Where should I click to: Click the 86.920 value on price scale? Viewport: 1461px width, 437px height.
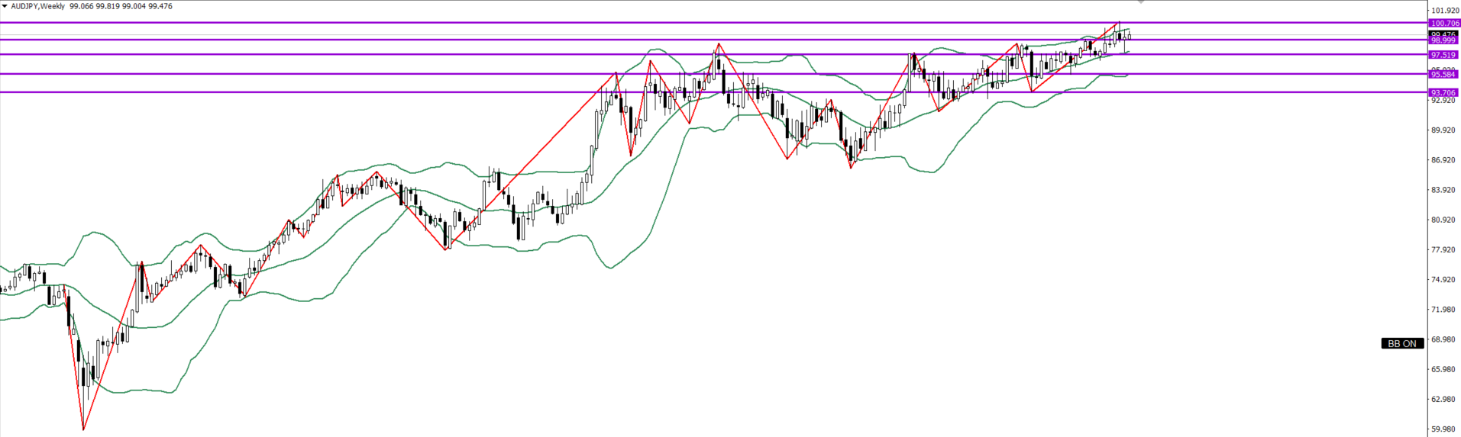tap(1444, 160)
